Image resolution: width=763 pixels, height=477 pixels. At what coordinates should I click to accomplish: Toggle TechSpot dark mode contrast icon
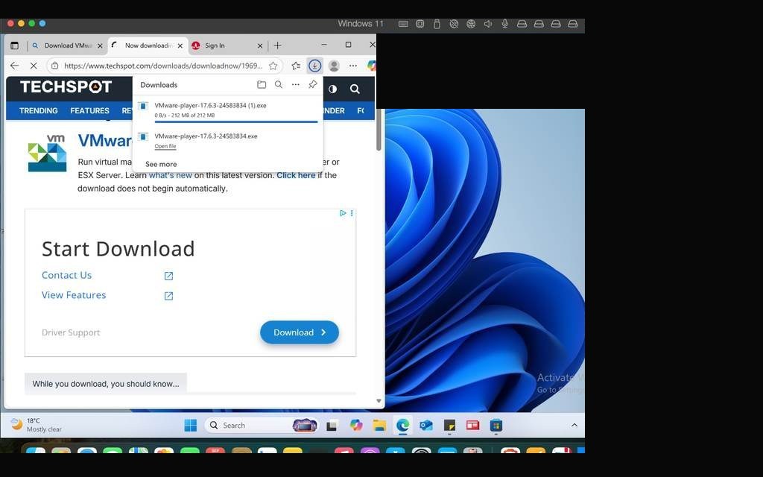(333, 89)
